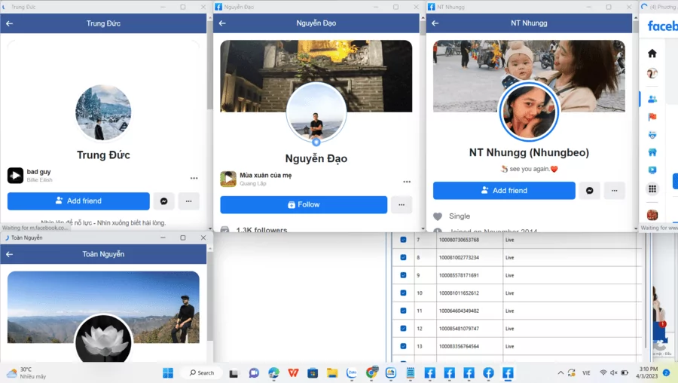
Task: Select the Live status in row 13
Action: (510, 346)
